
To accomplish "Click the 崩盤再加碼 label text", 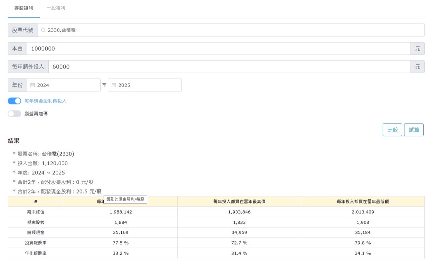I will [x=36, y=114].
